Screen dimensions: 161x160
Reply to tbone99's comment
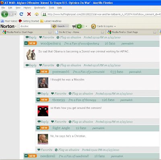43,122
